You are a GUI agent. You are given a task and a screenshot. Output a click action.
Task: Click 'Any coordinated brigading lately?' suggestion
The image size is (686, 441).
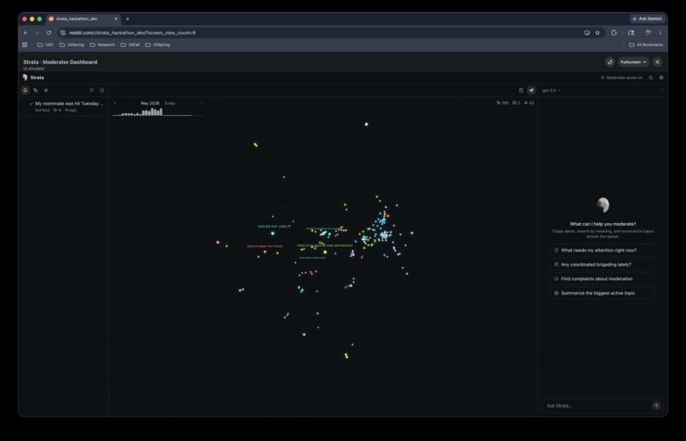(603, 264)
